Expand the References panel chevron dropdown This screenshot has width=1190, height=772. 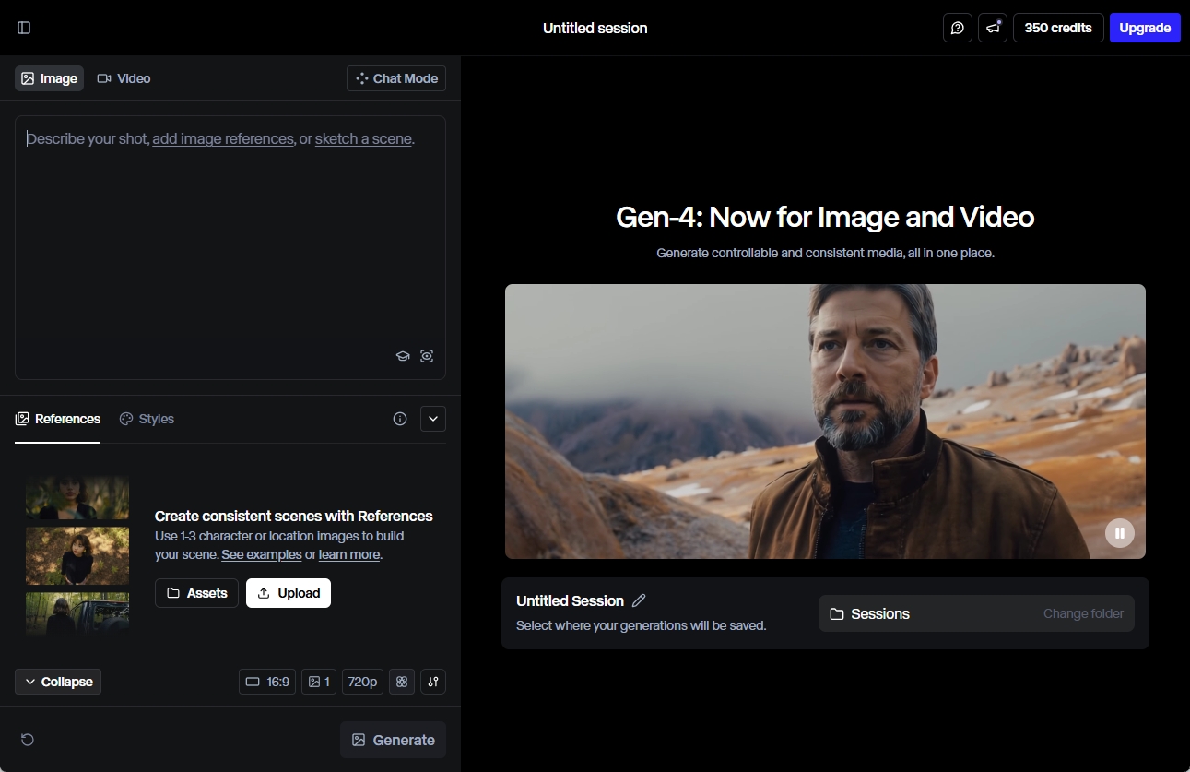point(433,419)
